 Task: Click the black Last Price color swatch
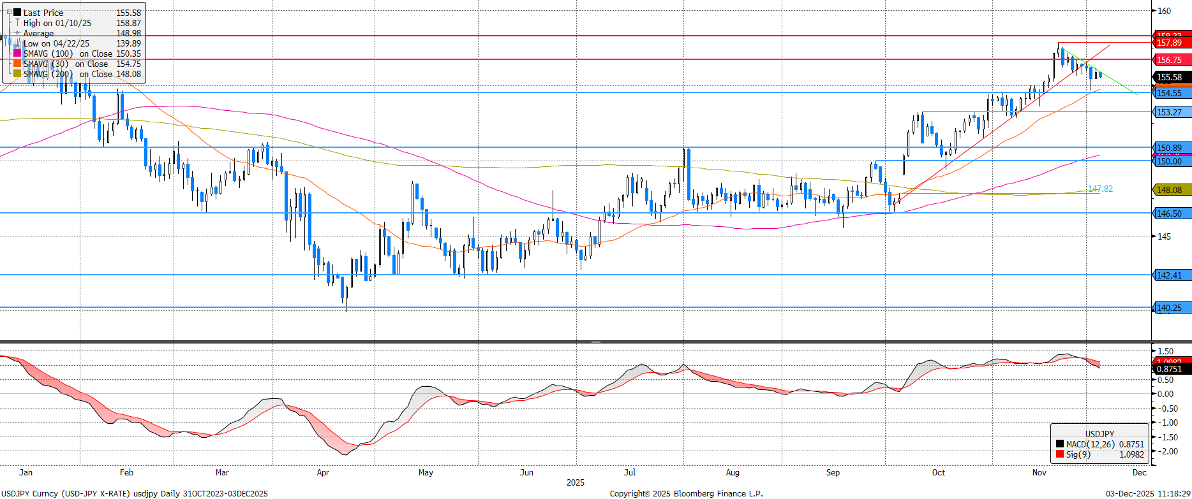click(17, 12)
